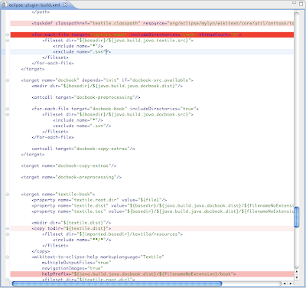Click the mkdir java.build.java.docbook.dist line

[107, 86]
